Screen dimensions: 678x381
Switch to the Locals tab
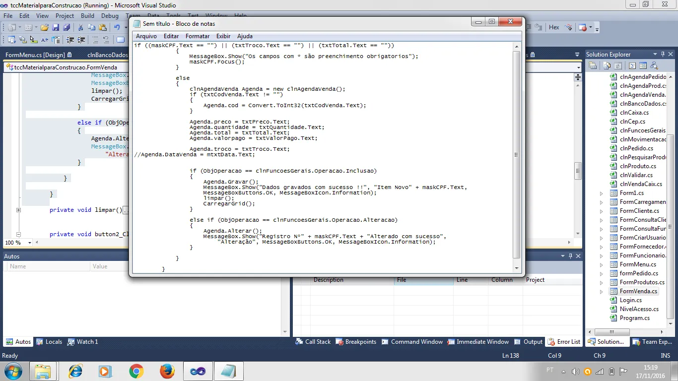coord(49,342)
